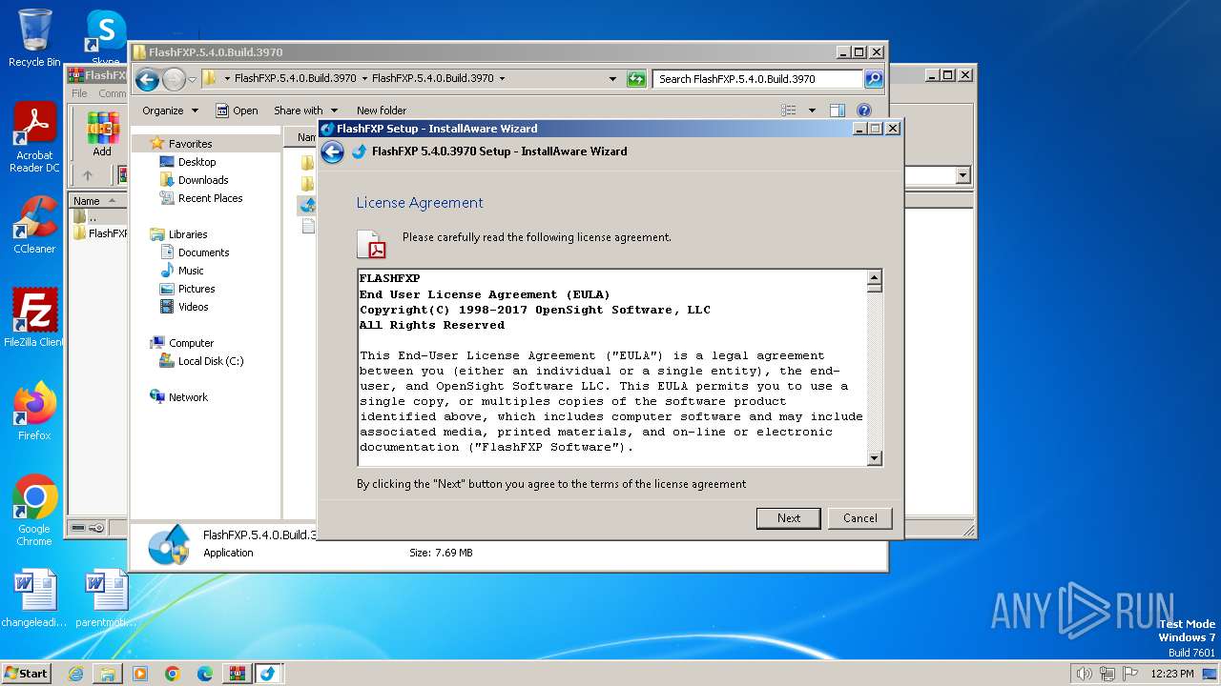Open the address bar history dropdown
The height and width of the screenshot is (686, 1221).
coord(612,79)
